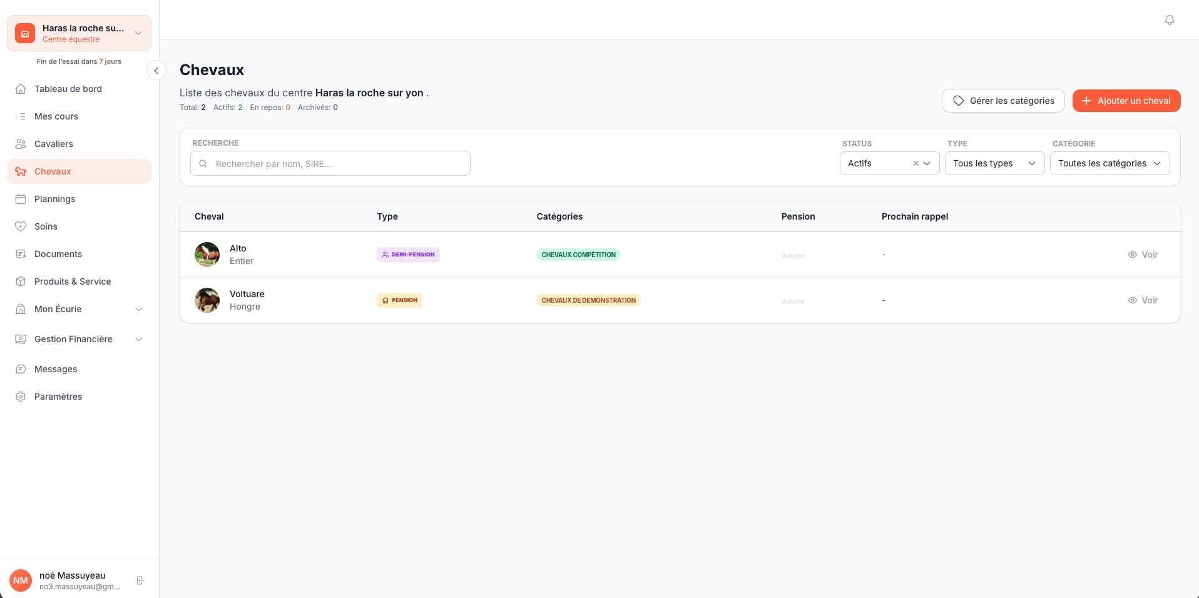Go to the Cavaliers section

[54, 144]
